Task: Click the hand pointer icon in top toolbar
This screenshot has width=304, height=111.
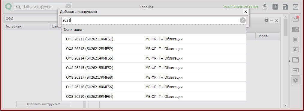Action: (265, 7)
